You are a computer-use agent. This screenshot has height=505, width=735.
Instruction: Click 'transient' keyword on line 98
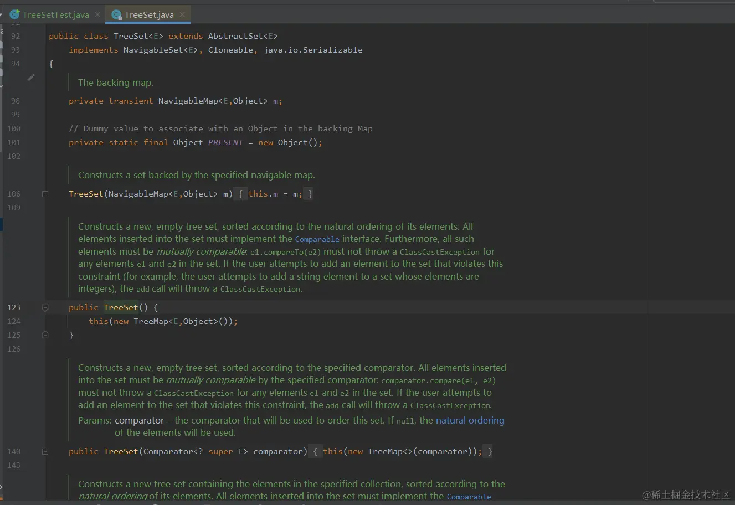click(x=131, y=101)
